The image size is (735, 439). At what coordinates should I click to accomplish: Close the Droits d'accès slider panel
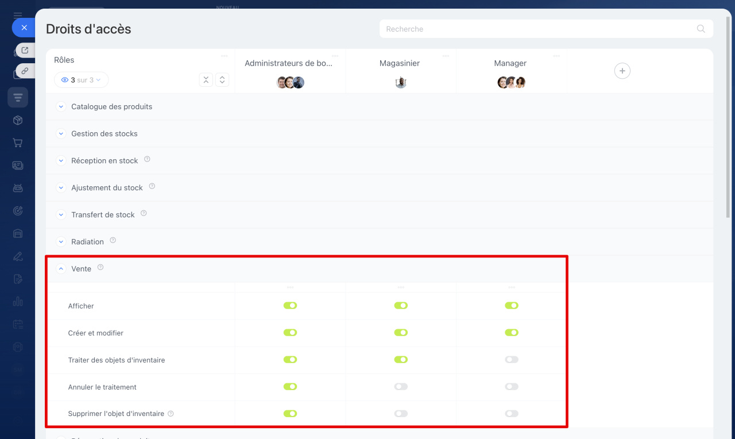pyautogui.click(x=24, y=28)
